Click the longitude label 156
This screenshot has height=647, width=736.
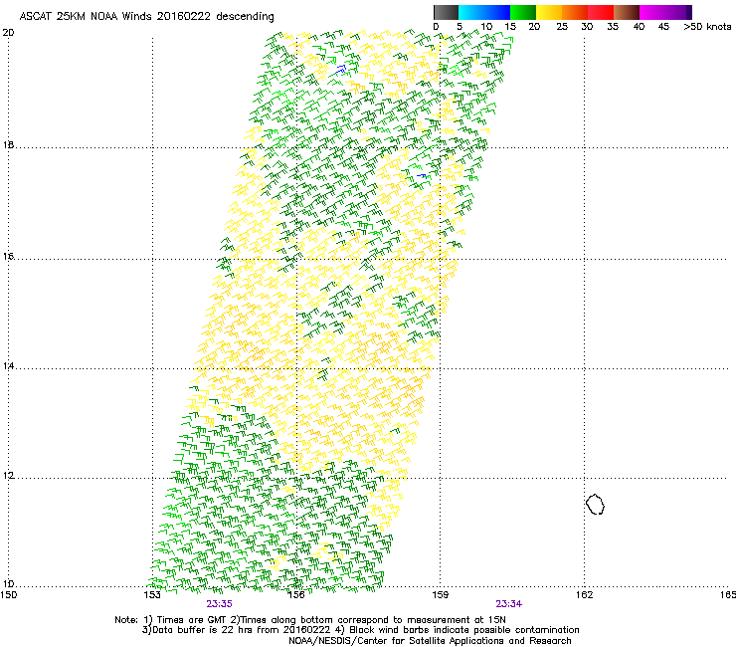point(296,595)
